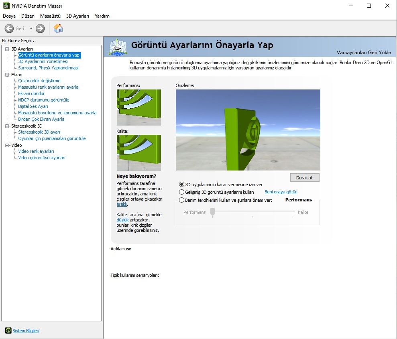Click the 'Beni oraya götür' link
Screen dimensions: 397x339
(281, 192)
